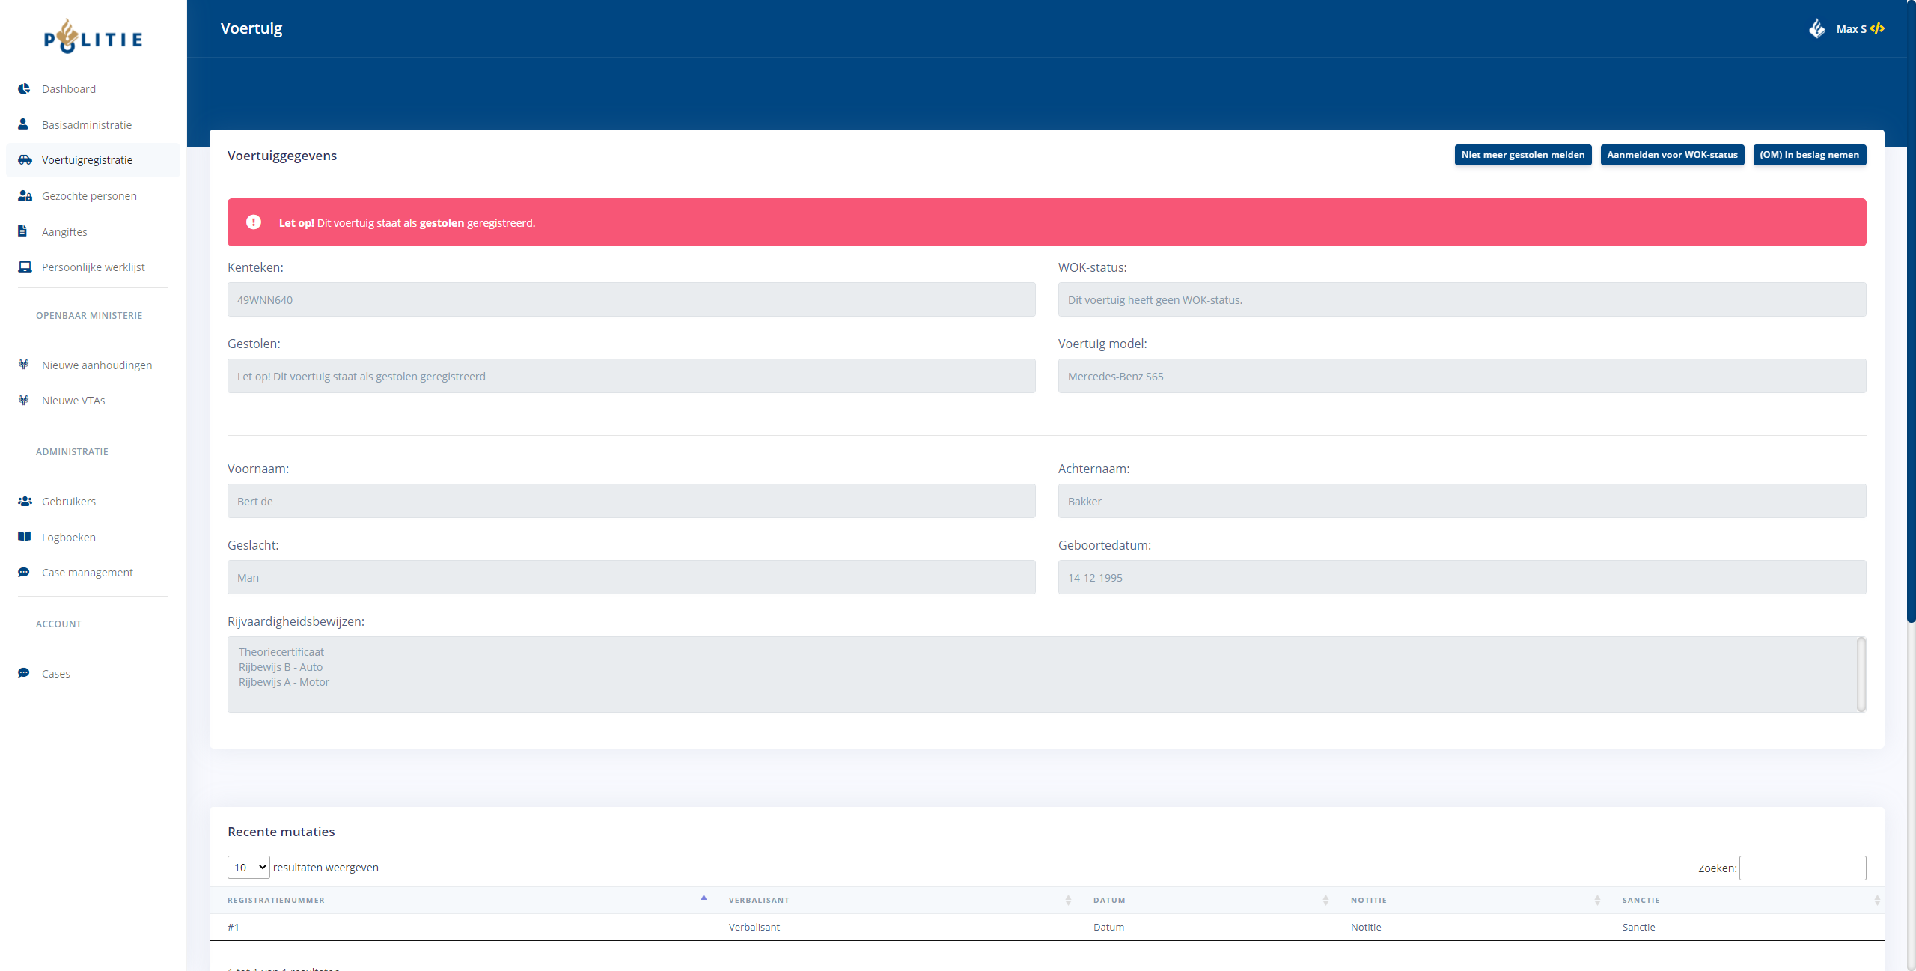1916x971 pixels.
Task: Click the Logboeken book icon
Action: pyautogui.click(x=24, y=537)
